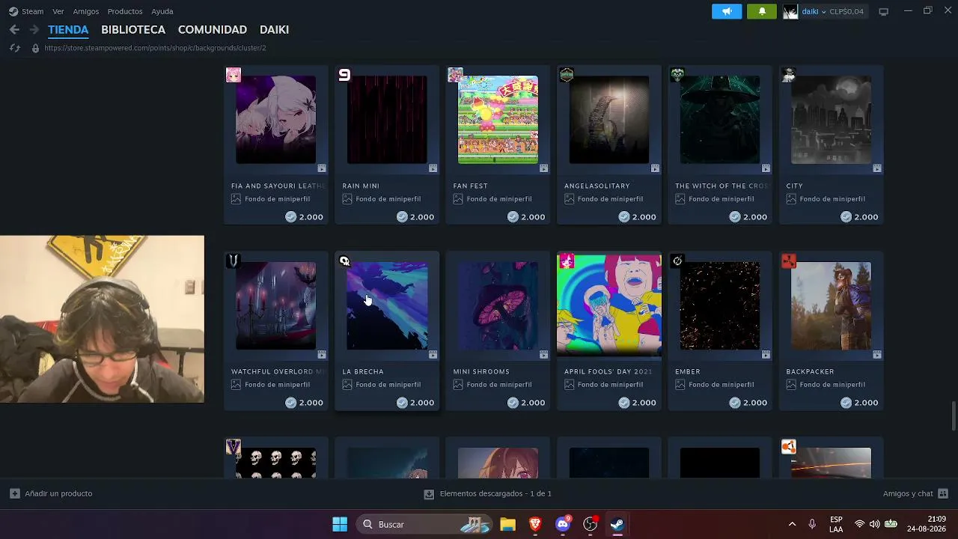Select the Backpacker background thumbnail
The image size is (958, 539).
(831, 305)
